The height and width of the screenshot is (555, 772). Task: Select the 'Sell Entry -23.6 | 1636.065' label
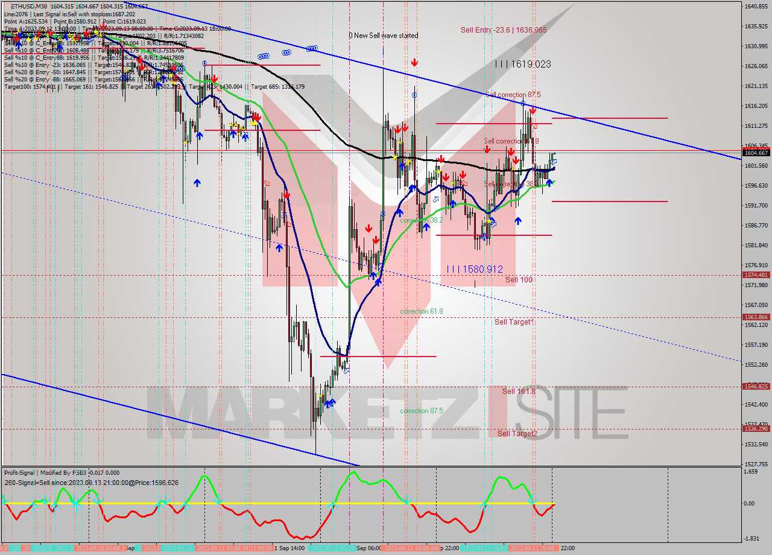click(x=504, y=30)
